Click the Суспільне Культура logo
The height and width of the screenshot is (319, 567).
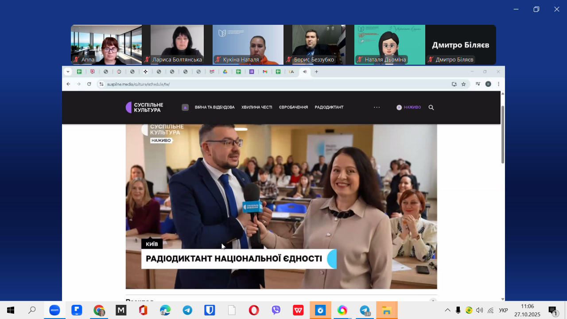pos(144,107)
